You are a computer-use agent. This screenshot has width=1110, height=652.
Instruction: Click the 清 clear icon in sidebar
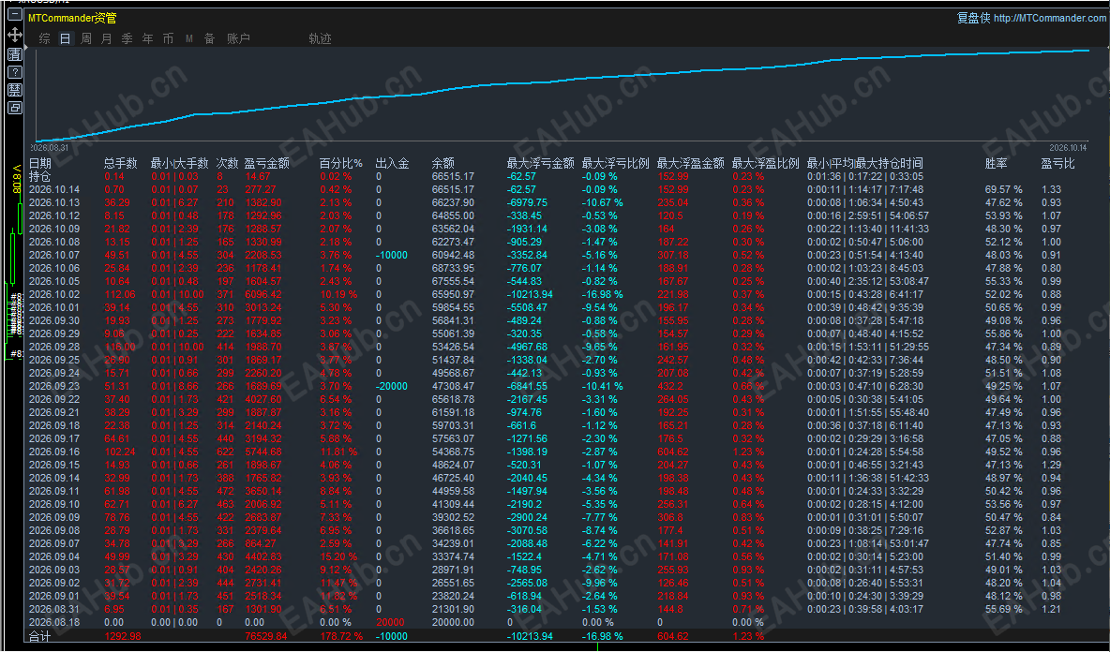(x=14, y=53)
